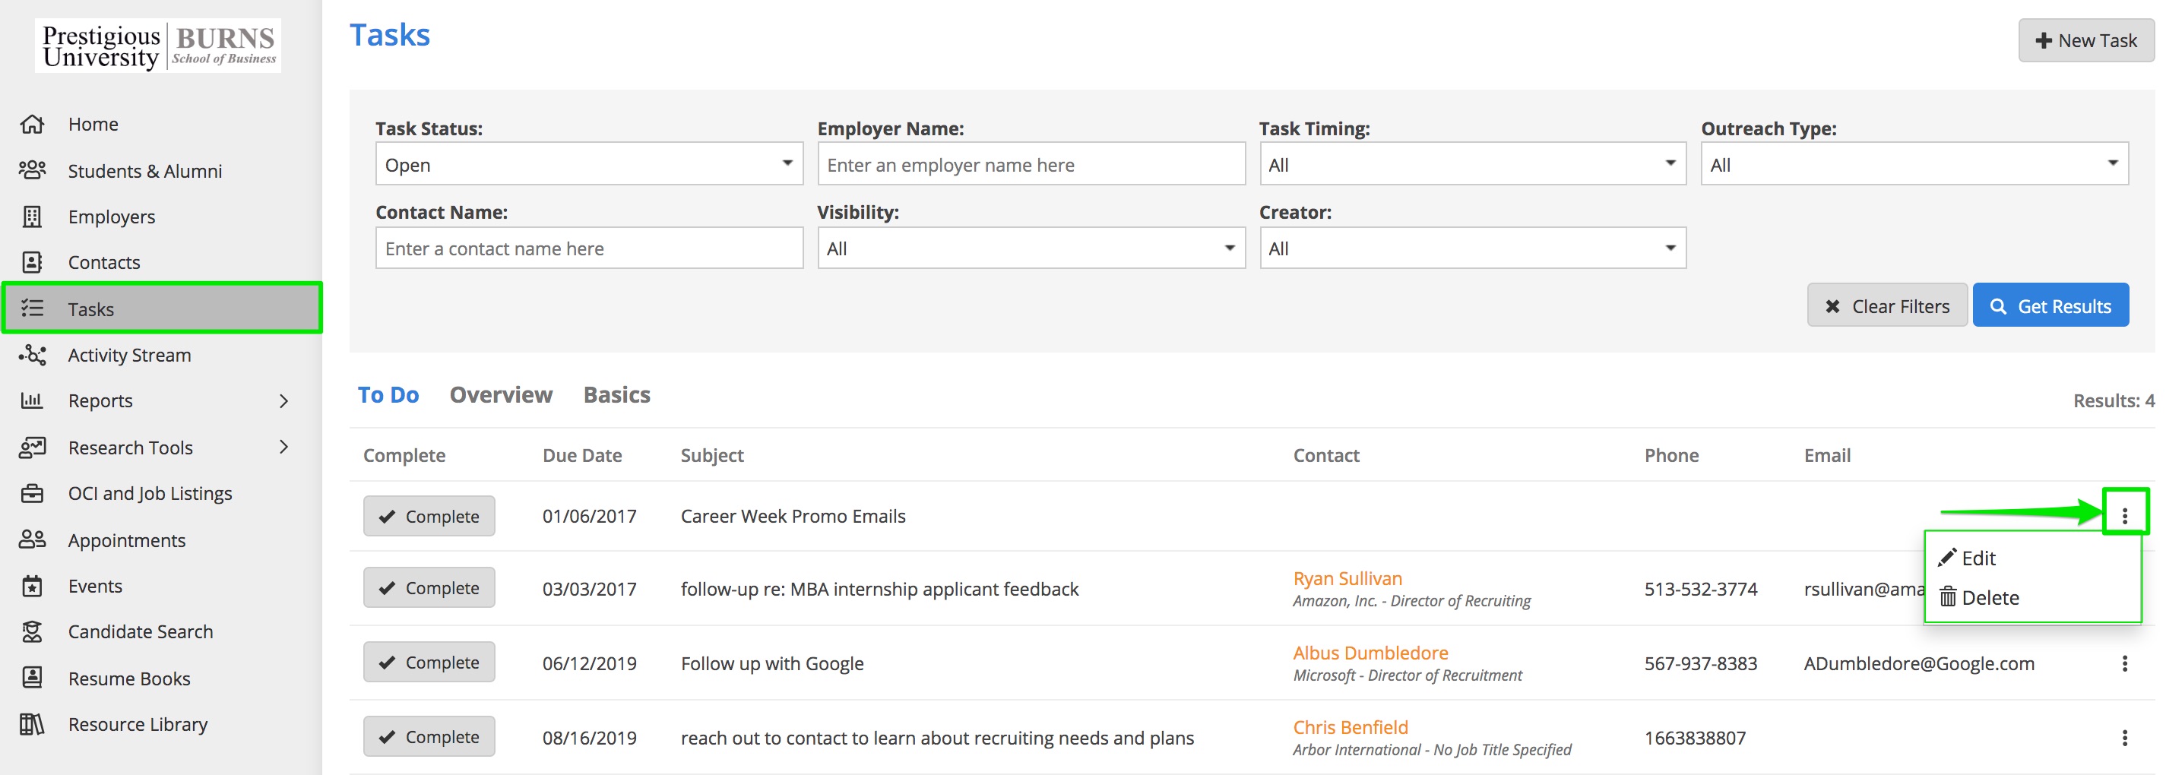The image size is (2166, 775).
Task: Click the Employer Name input field
Action: click(x=1030, y=165)
